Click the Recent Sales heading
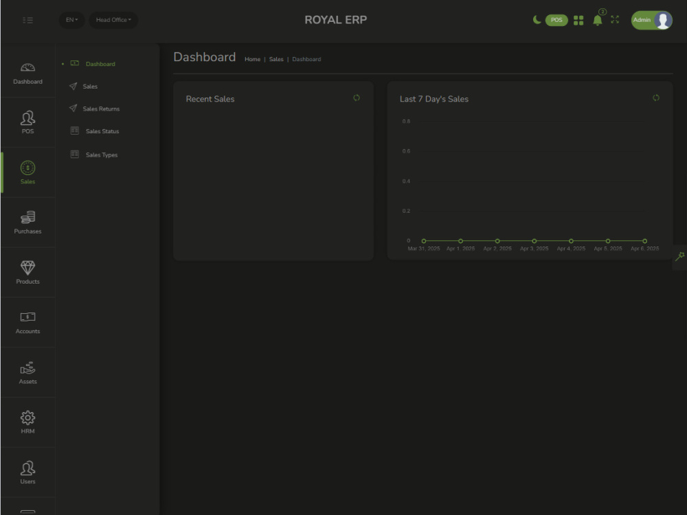The image size is (687, 515). (210, 99)
